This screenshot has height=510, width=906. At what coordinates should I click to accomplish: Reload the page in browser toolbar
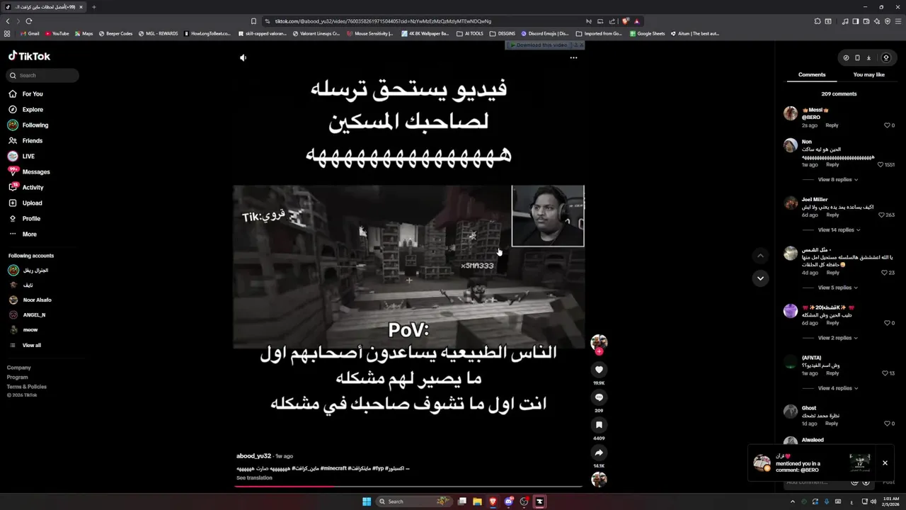pyautogui.click(x=29, y=21)
